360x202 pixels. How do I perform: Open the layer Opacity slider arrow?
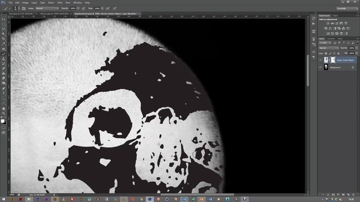tap(357, 48)
